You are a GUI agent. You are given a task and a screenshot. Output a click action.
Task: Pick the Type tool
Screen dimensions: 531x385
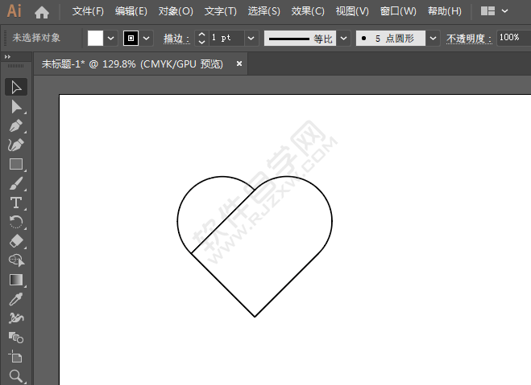click(x=15, y=203)
